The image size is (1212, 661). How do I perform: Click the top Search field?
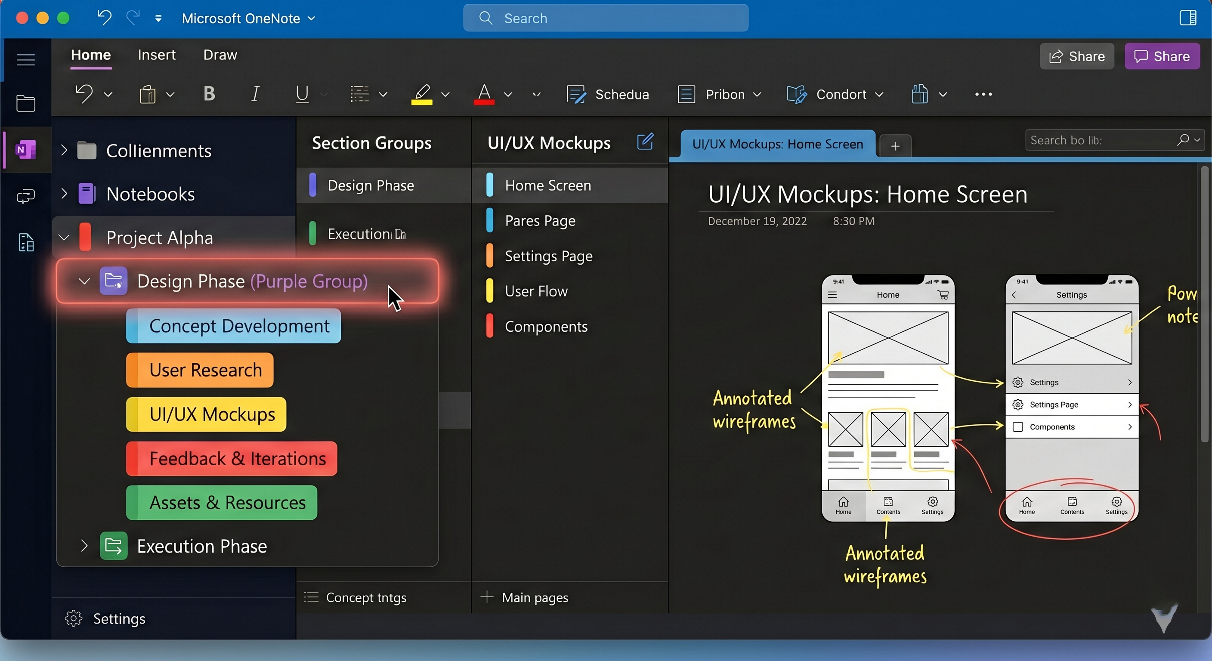(x=606, y=18)
